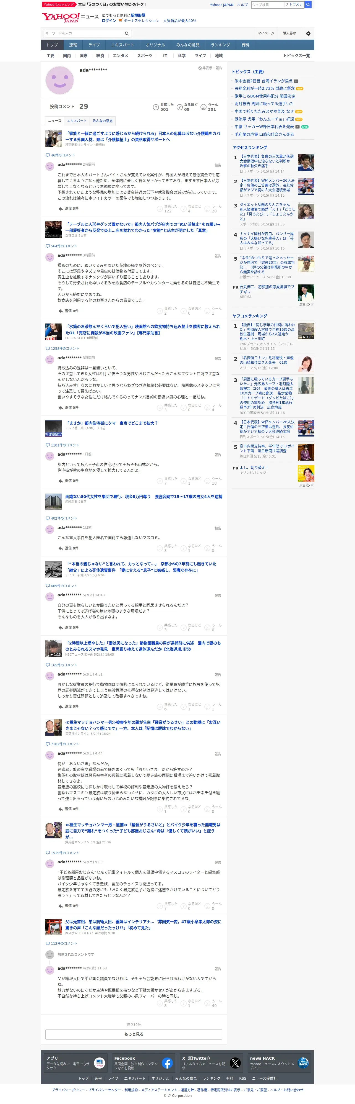Image resolution: width=355 pixels, height=1104 pixels.
Task: Click the うーん face icon showing 49
Action: (207, 1003)
